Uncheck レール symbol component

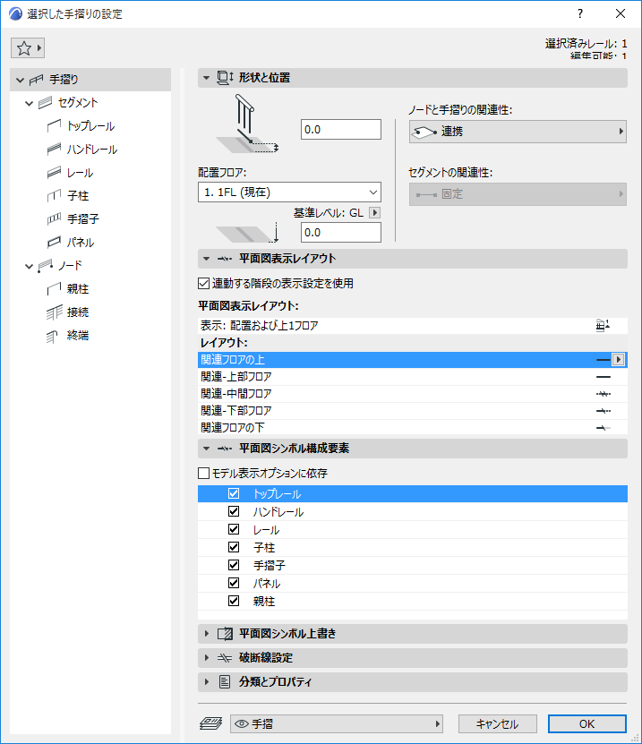234,529
